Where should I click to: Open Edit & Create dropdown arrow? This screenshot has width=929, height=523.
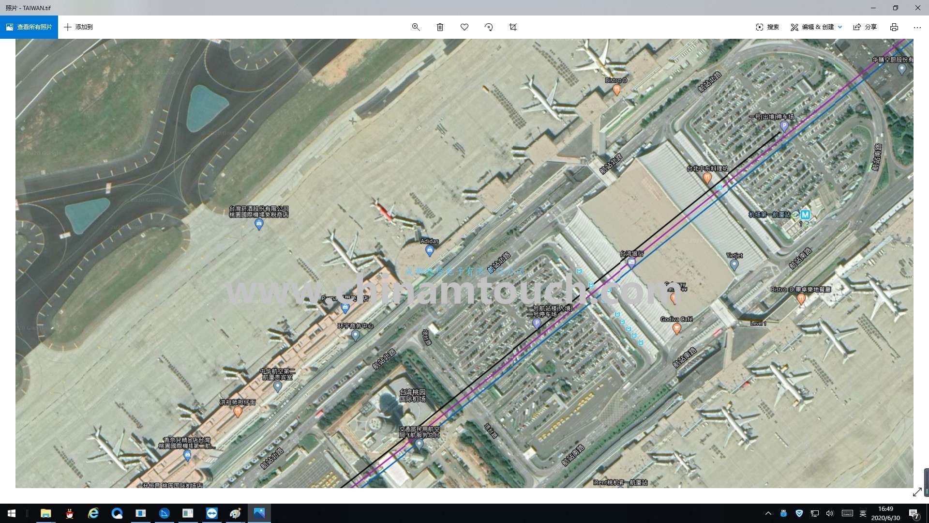point(840,27)
